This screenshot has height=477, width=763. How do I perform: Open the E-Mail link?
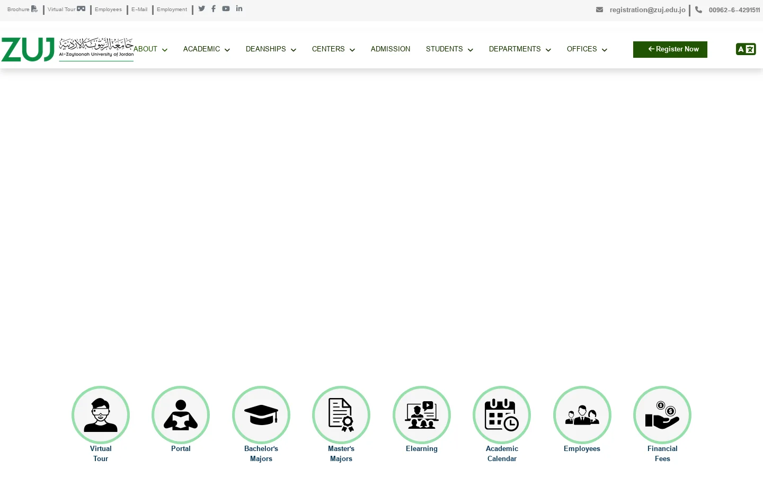pyautogui.click(x=139, y=10)
